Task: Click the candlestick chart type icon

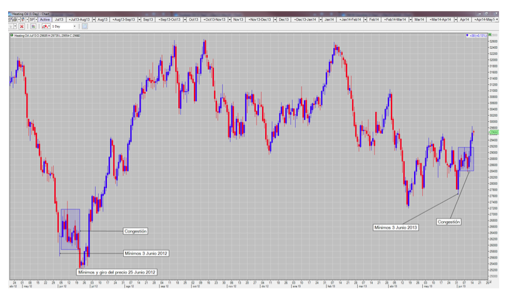Action: [45, 26]
